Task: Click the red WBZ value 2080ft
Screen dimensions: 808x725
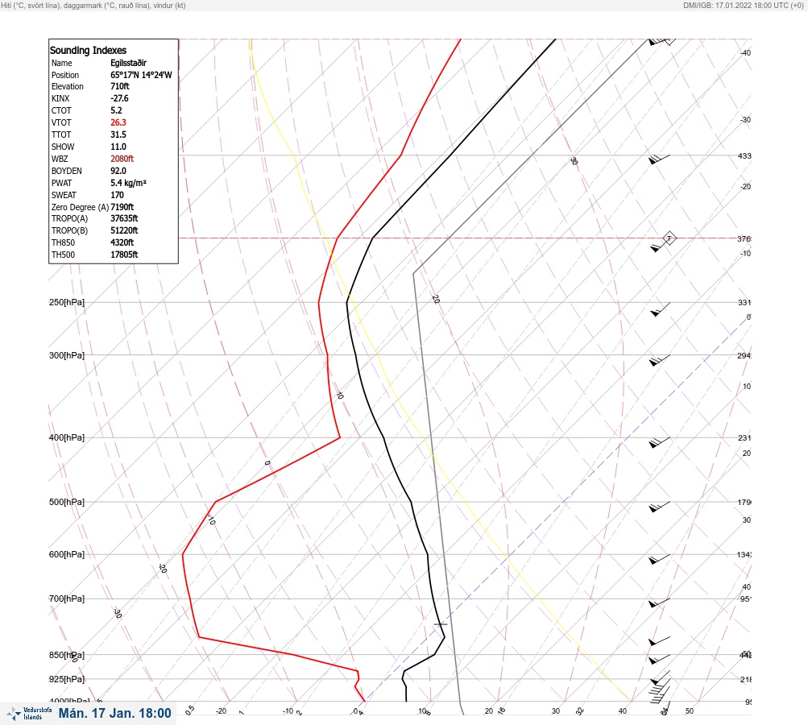Action: point(122,159)
